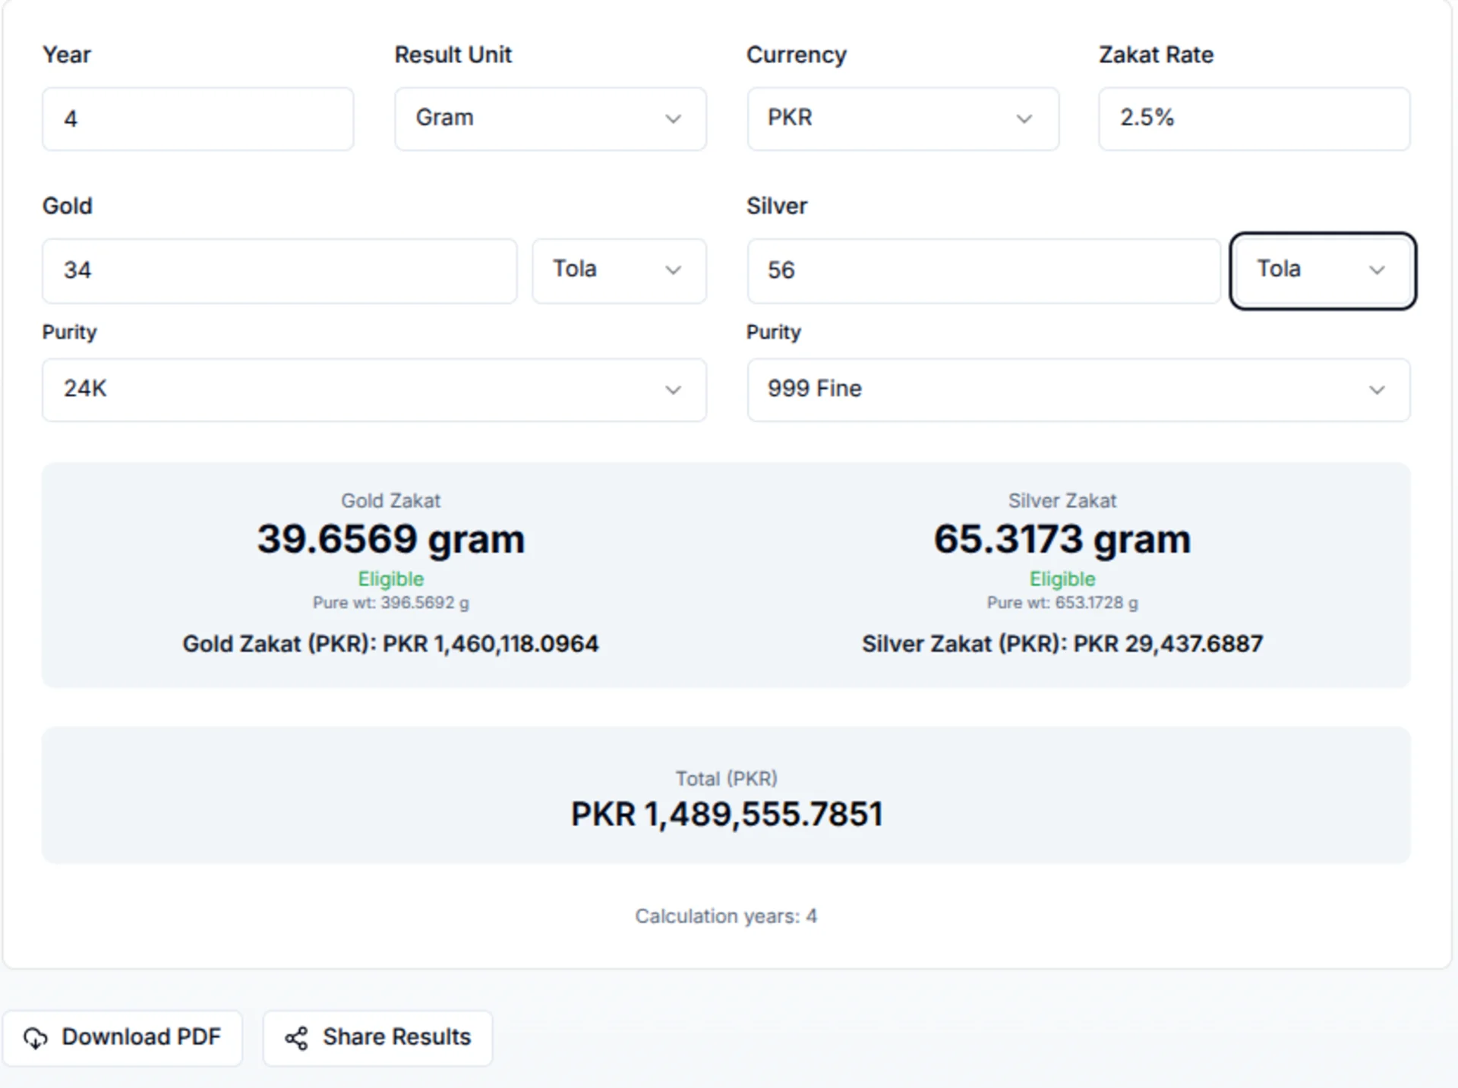Focus the Year input field containing 4

coord(198,118)
